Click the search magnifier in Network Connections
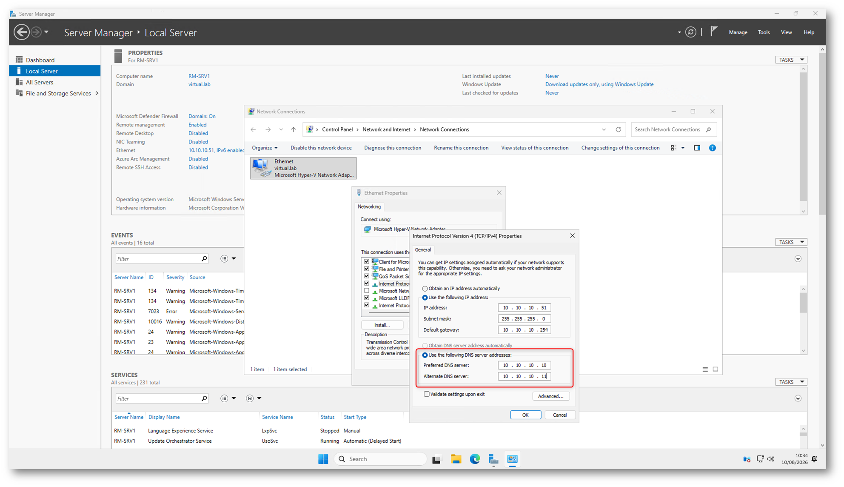Screen dimensions: 844x487 [709, 129]
